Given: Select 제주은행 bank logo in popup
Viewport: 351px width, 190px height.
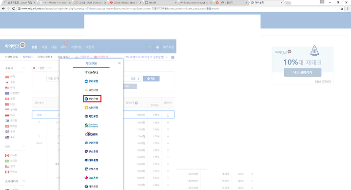Looking at the screenshot, I should coord(91,187).
